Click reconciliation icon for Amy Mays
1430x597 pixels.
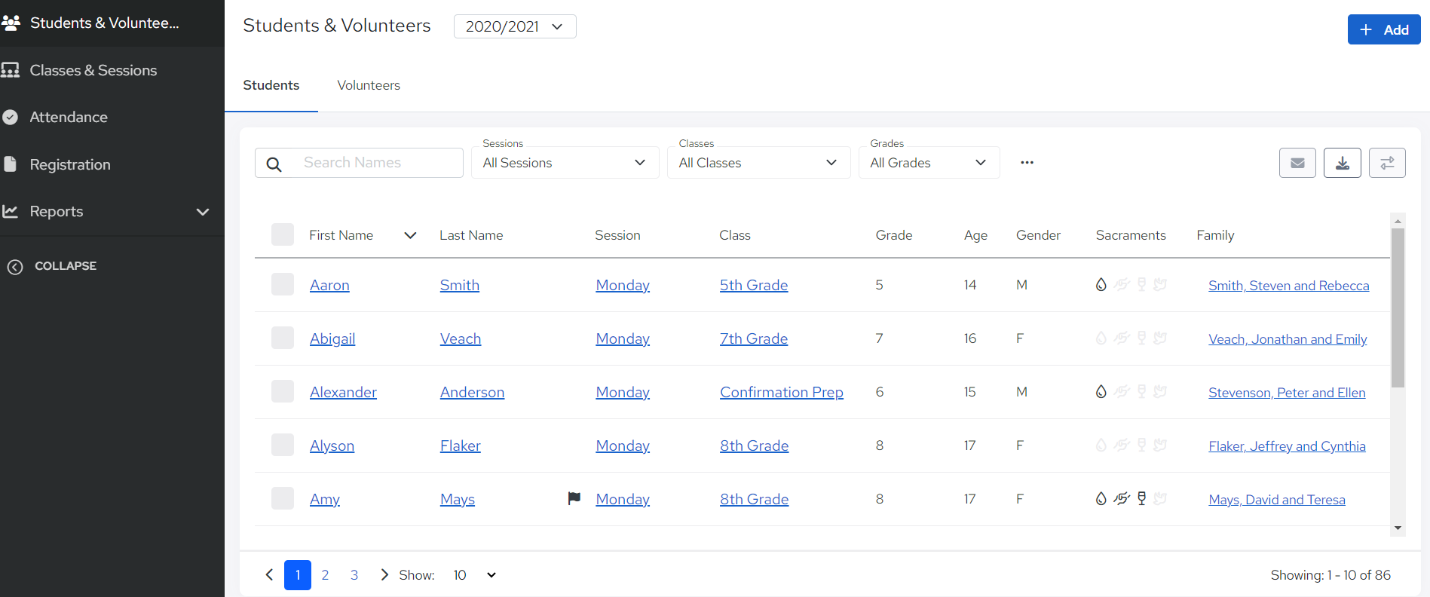coord(1122,498)
